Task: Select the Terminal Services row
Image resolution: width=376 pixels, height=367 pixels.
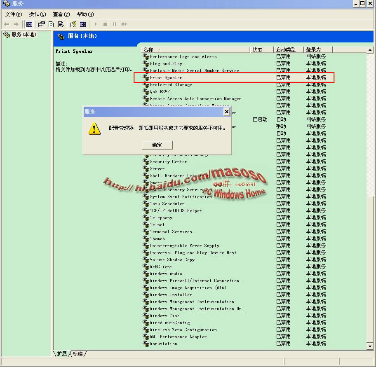Action: click(x=171, y=231)
